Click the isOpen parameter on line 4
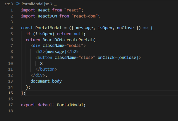178x121 pixels. click(105, 28)
